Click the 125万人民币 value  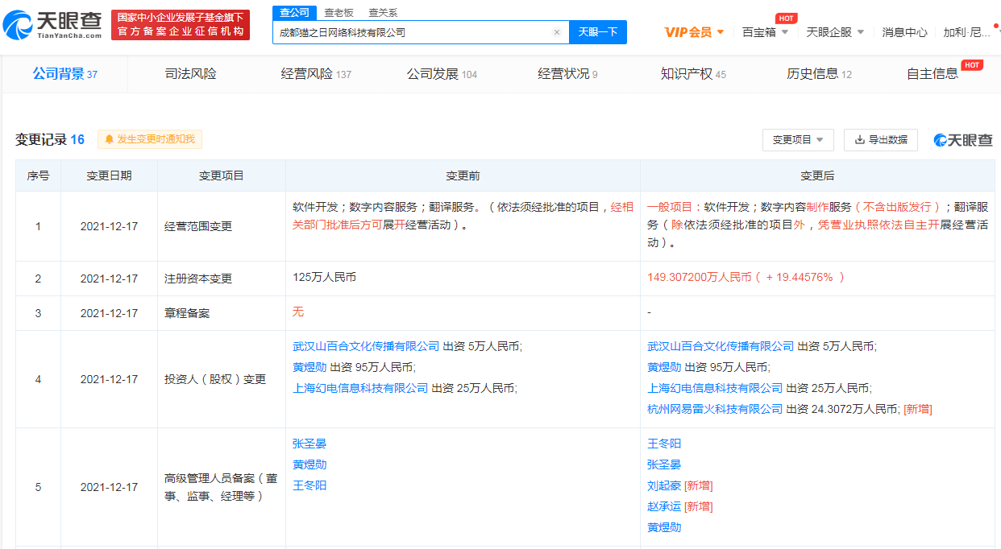click(324, 277)
